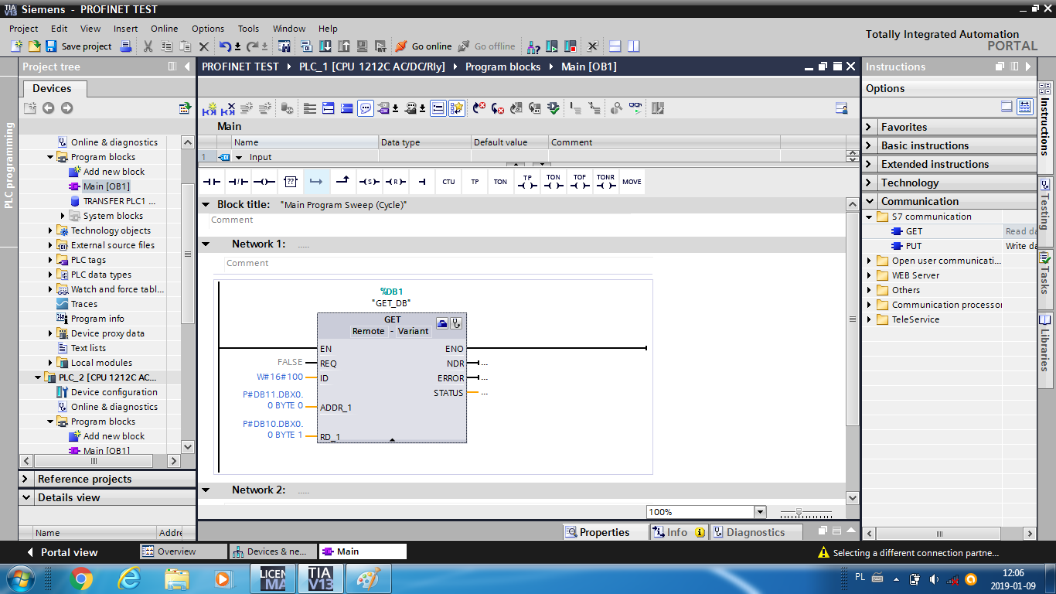Image resolution: width=1056 pixels, height=594 pixels.
Task: Click the Undo arrow icon
Action: coord(225,46)
